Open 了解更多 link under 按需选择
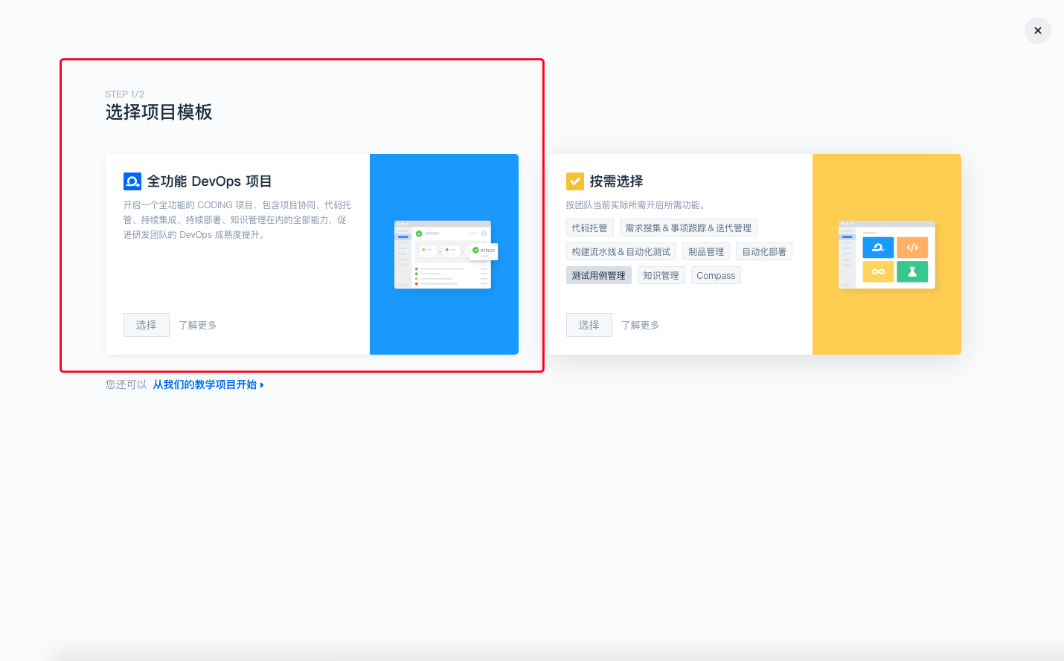The image size is (1064, 661). pyautogui.click(x=641, y=325)
